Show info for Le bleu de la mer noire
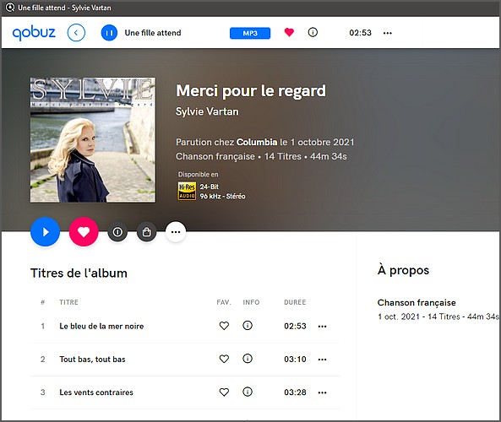The image size is (501, 422). (248, 325)
